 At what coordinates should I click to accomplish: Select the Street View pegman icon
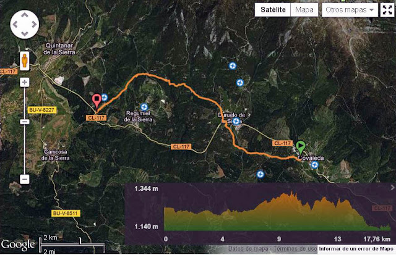[x=25, y=61]
